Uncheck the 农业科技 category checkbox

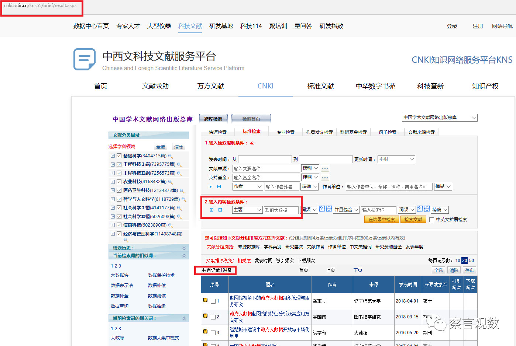point(119,182)
